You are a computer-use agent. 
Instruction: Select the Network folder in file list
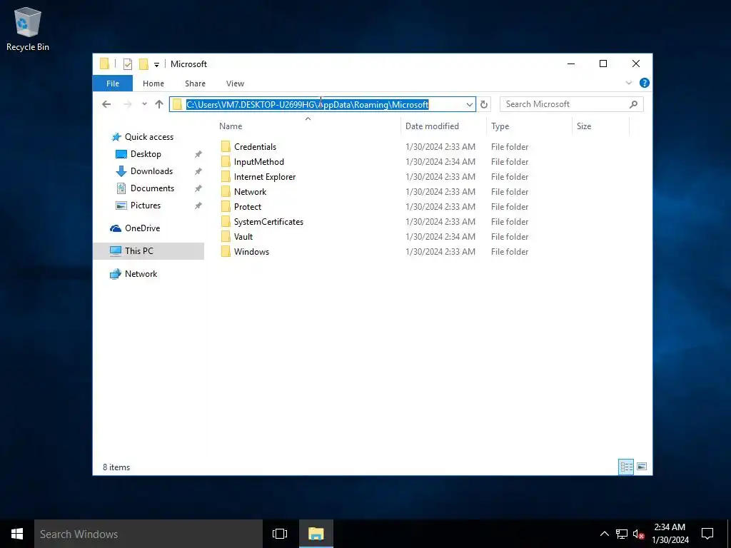pyautogui.click(x=251, y=191)
